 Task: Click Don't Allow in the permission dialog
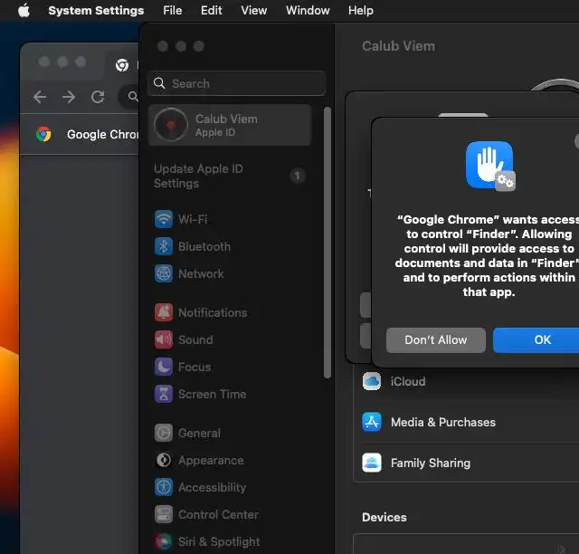[436, 340]
